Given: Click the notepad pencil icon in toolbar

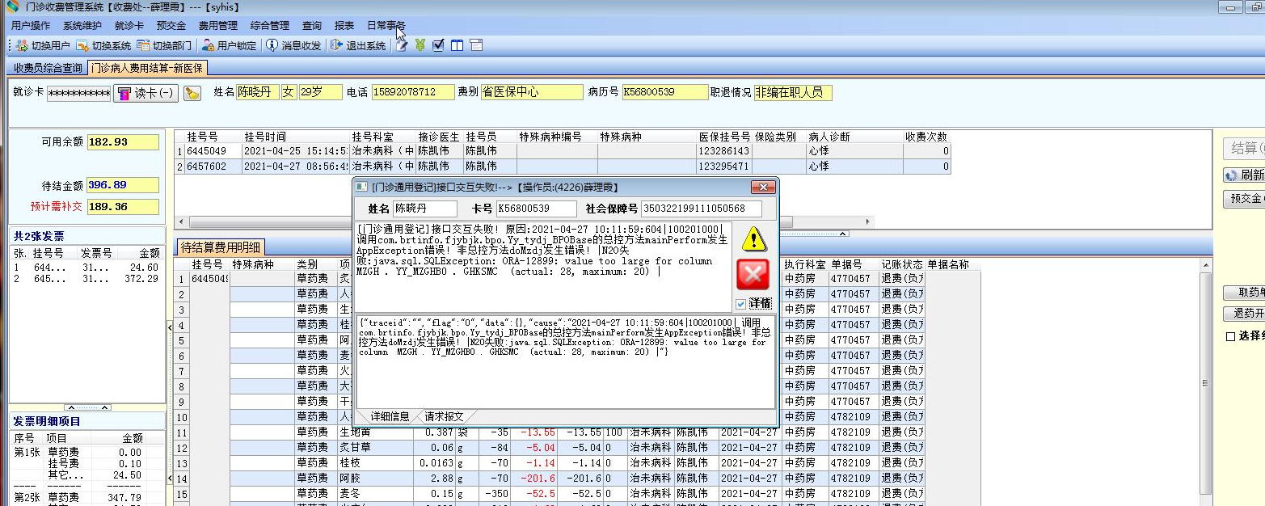Looking at the screenshot, I should coord(402,45).
